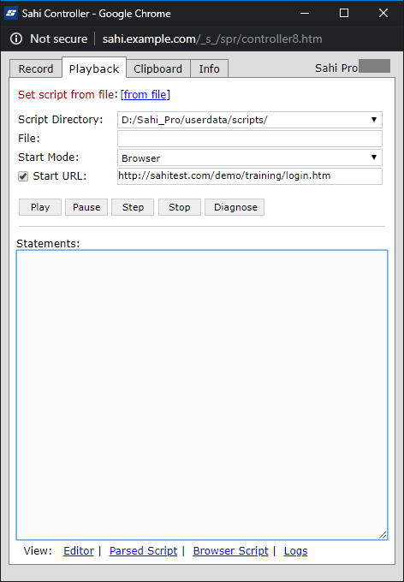Open the Logs link
Screen dimensions: 404x582
[295, 551]
